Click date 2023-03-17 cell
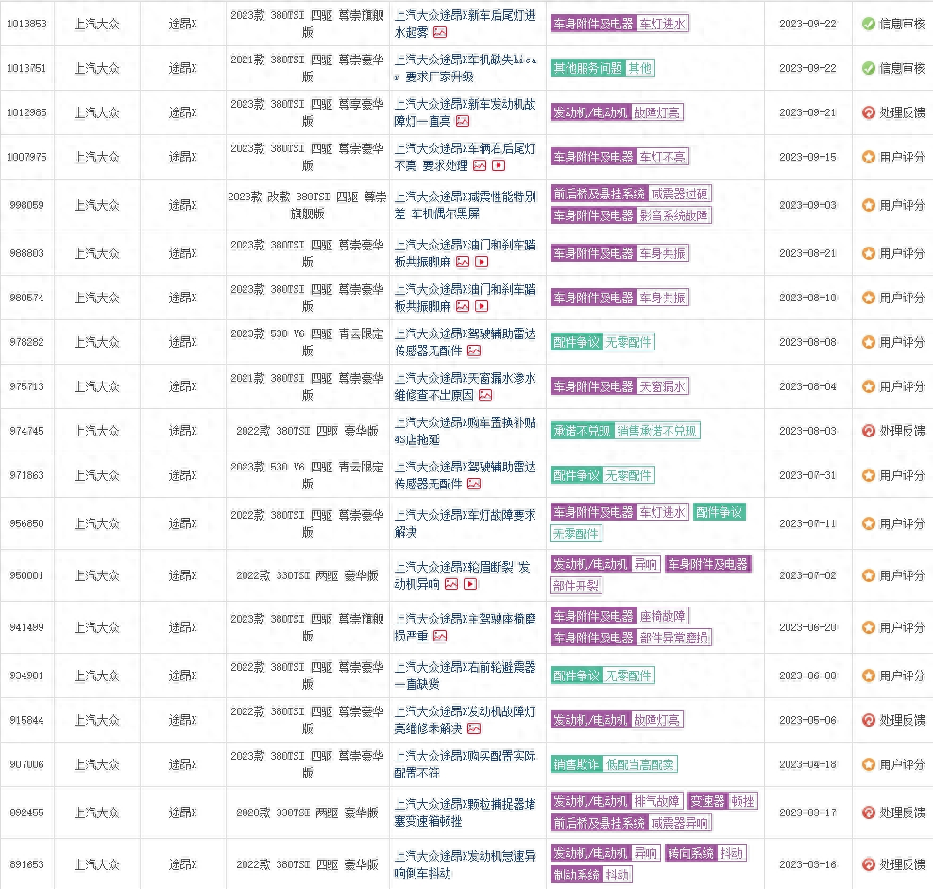This screenshot has width=933, height=889. (807, 812)
